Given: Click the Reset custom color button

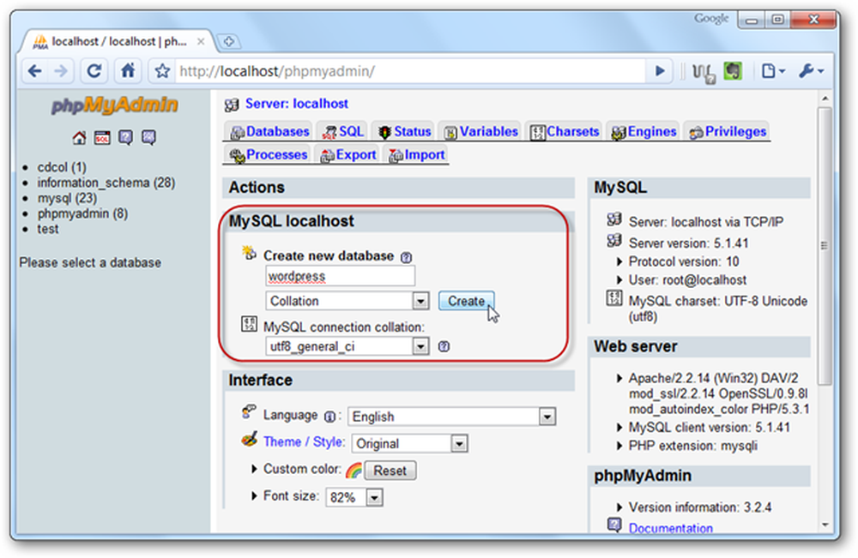Looking at the screenshot, I should 390,471.
